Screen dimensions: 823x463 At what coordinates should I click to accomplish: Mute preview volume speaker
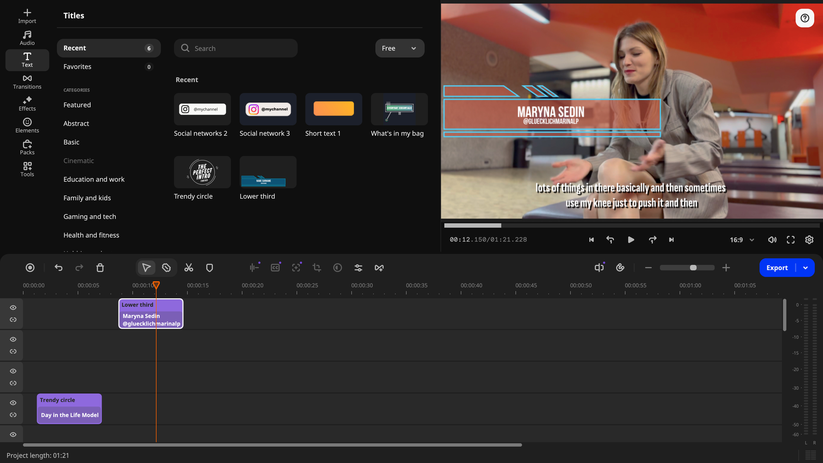pyautogui.click(x=772, y=240)
